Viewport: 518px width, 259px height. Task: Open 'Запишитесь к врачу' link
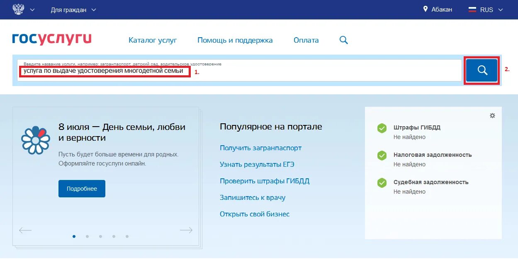click(253, 197)
